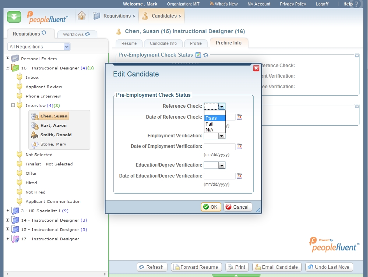The width and height of the screenshot is (368, 277).
Task: Click the Help question mark icon
Action: tap(356, 4)
